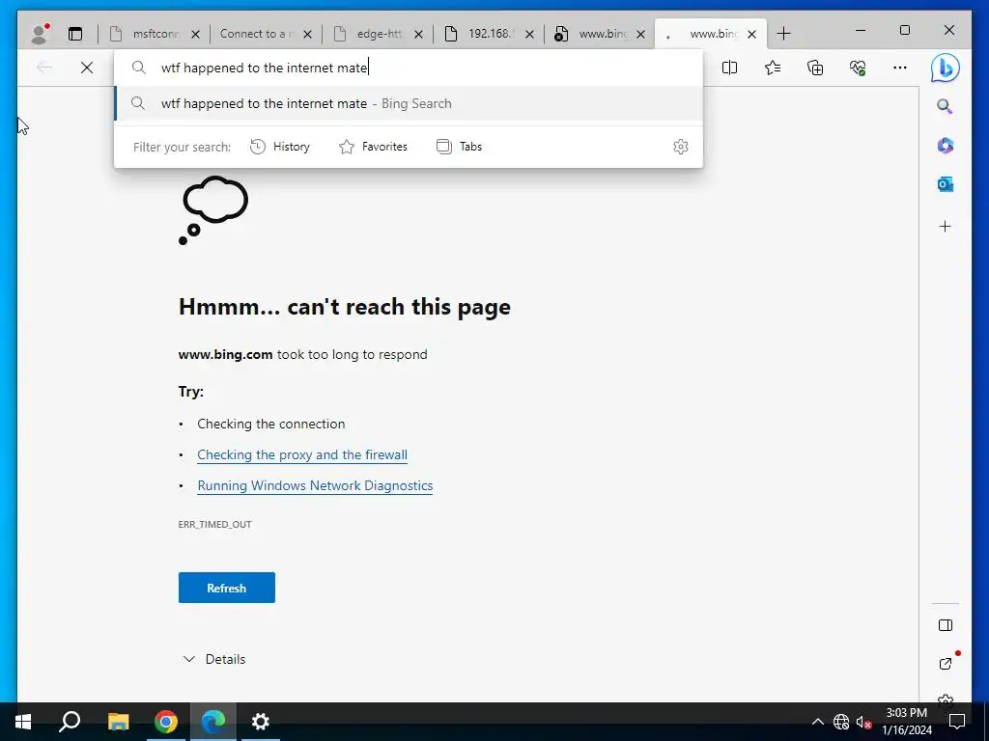Click the Refresh button
Viewport: 989px width, 741px height.
[226, 588]
